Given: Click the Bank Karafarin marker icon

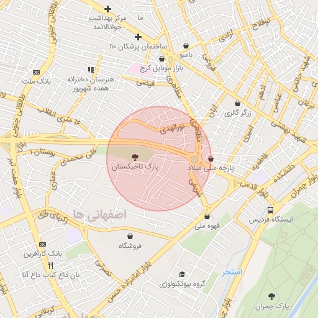Looking at the screenshot, I should coord(42,244).
